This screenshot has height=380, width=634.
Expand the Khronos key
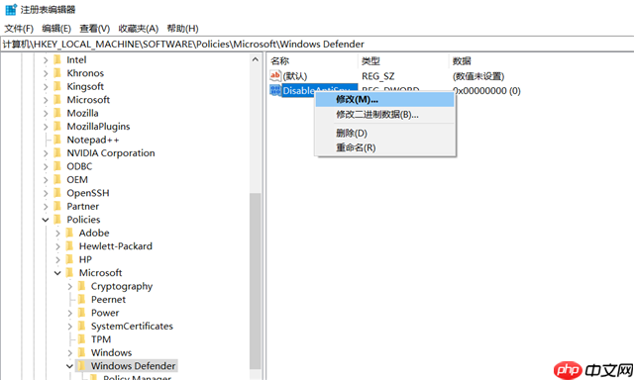(46, 73)
